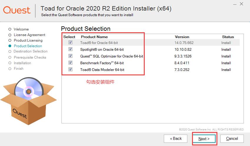
Task: Open the Welcome step in sidebar
Action: coord(21,29)
